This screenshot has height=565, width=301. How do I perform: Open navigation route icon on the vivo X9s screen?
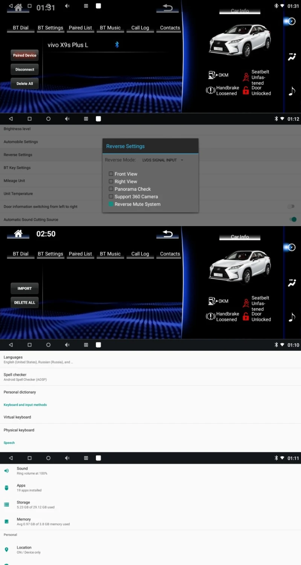click(292, 57)
